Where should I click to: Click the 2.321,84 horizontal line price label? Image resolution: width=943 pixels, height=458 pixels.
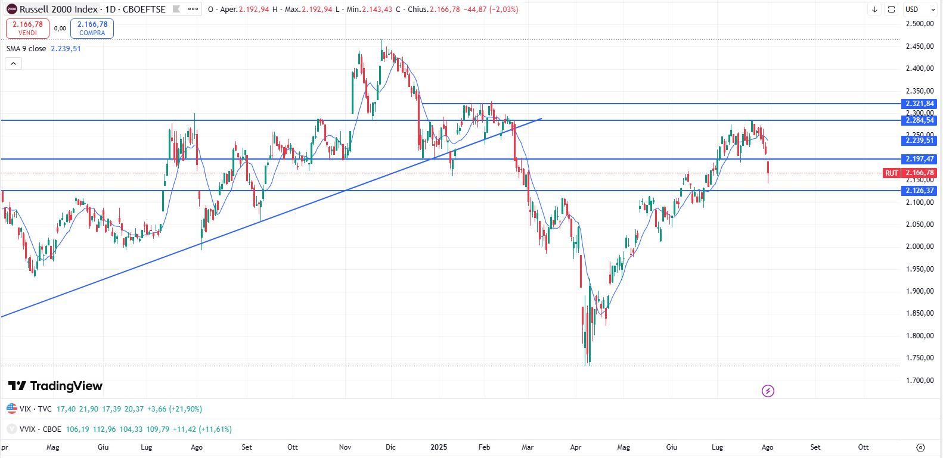click(920, 104)
